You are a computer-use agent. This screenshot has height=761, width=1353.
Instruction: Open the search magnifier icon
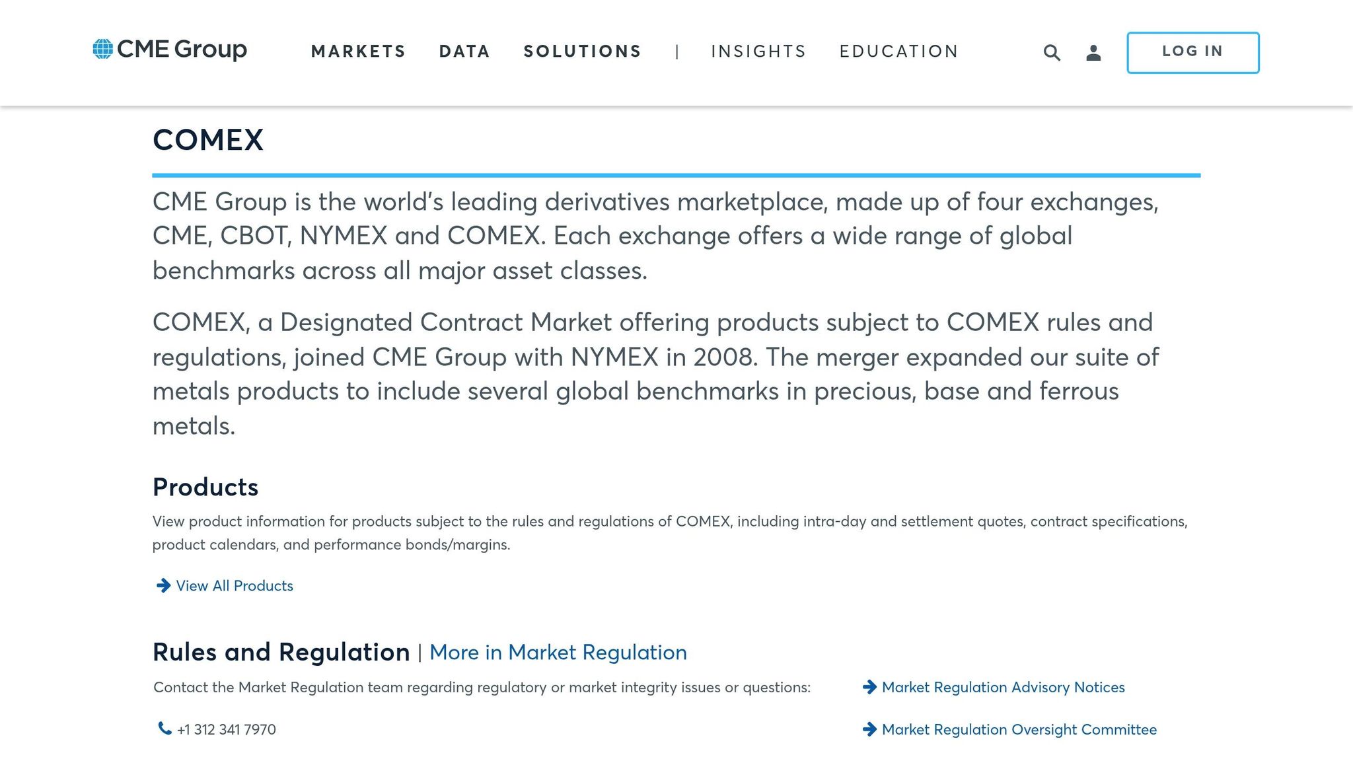[1051, 52]
